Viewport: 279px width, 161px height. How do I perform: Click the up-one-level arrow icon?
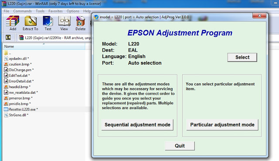click(x=8, y=38)
